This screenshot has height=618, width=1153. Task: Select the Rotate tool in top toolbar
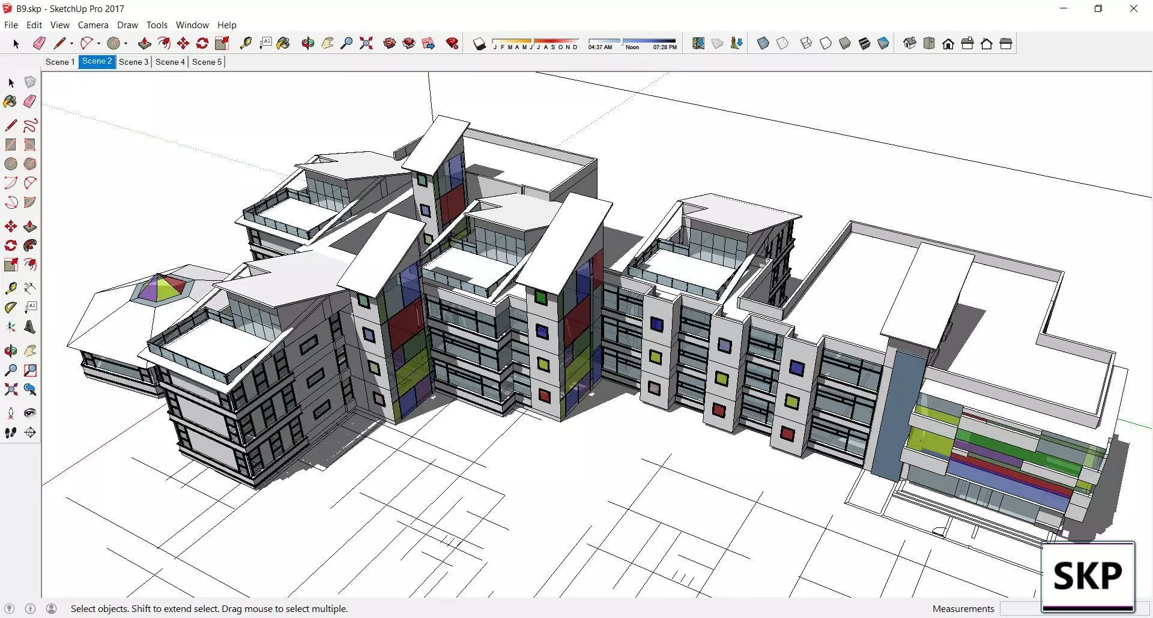coord(202,43)
